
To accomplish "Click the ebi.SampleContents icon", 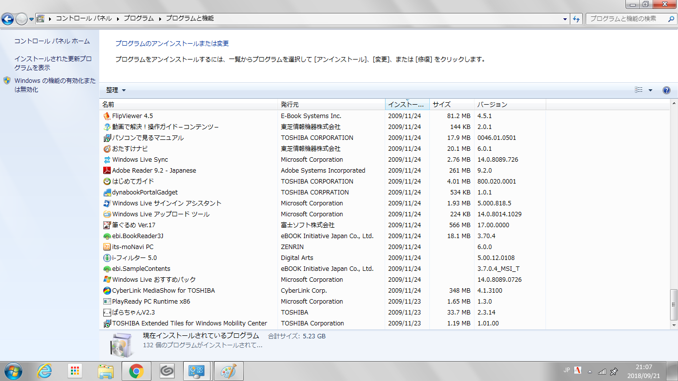I will [107, 269].
